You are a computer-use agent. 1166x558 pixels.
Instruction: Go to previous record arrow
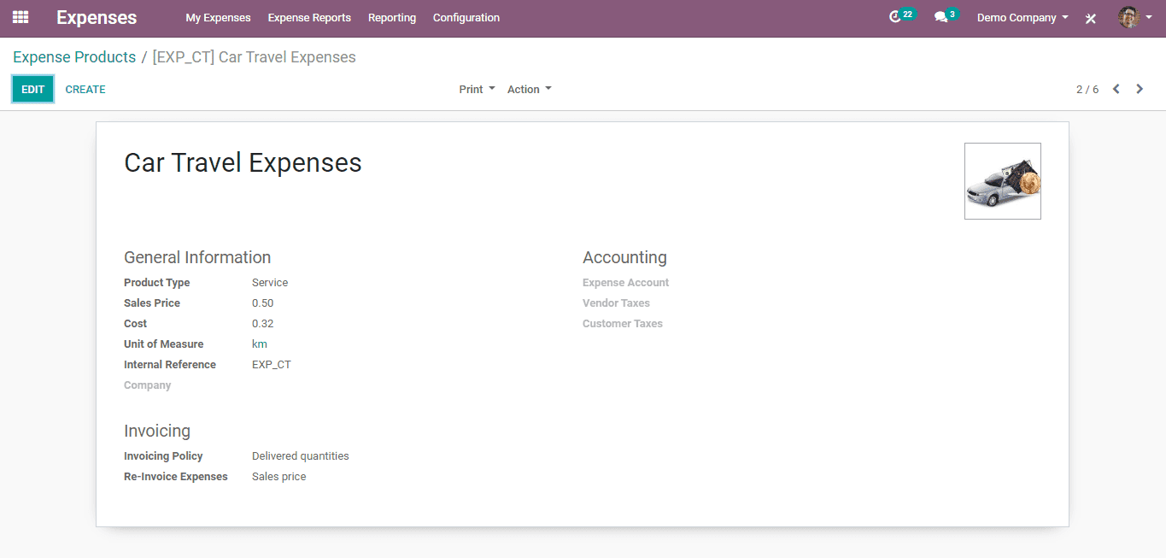tap(1116, 89)
